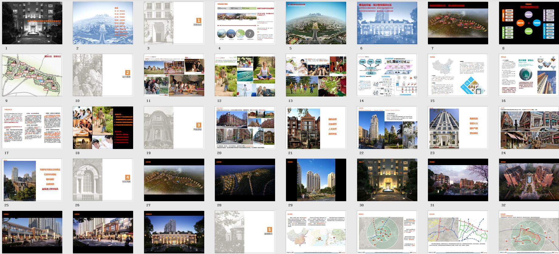Choose single circular radius site map slide
This screenshot has width=559, height=254.
[x=387, y=232]
